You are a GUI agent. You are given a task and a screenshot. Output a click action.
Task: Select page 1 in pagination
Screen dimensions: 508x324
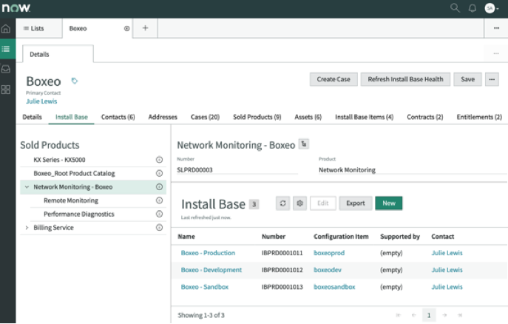[x=429, y=315]
